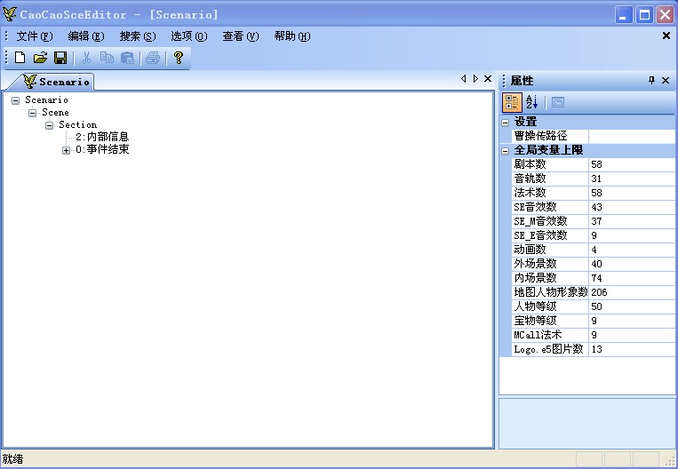Collapse the 全局变量上限 property category
Viewport: 678px width, 469px height.
pyautogui.click(x=505, y=151)
